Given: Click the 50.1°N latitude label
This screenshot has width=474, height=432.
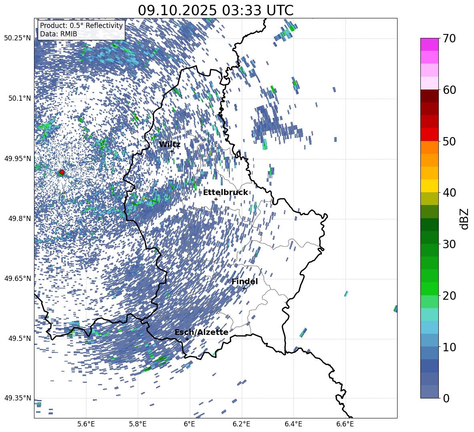Looking at the screenshot, I should [x=20, y=98].
